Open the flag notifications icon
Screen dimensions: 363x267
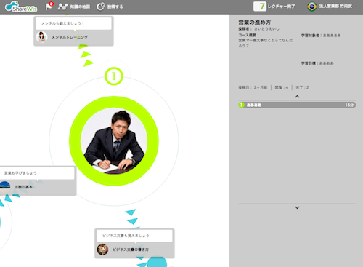point(49,6)
